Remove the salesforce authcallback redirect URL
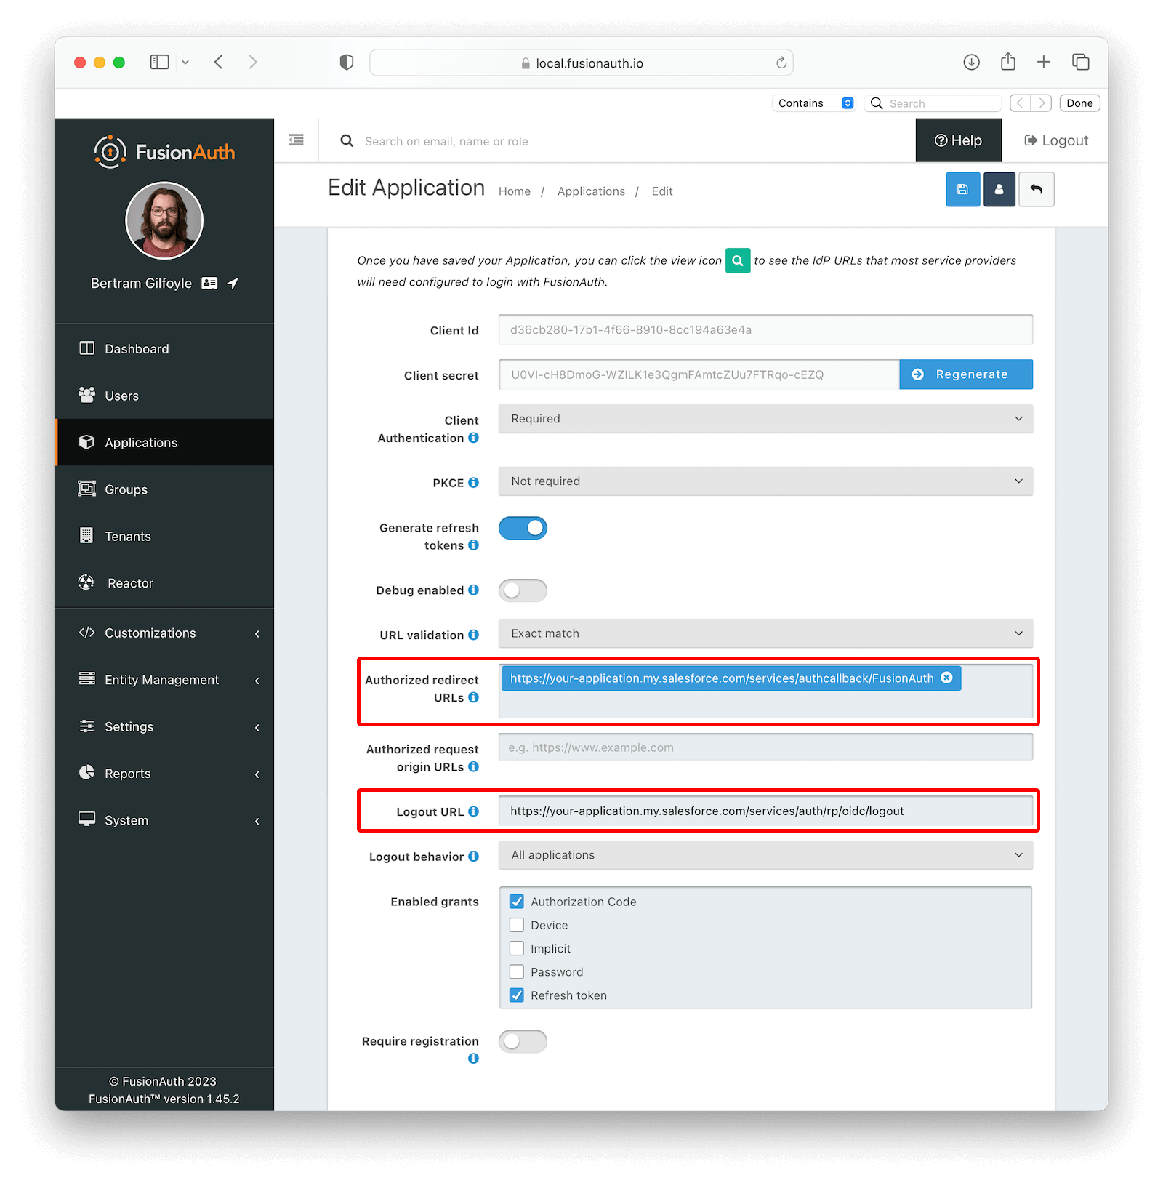This screenshot has width=1163, height=1183. click(x=946, y=678)
